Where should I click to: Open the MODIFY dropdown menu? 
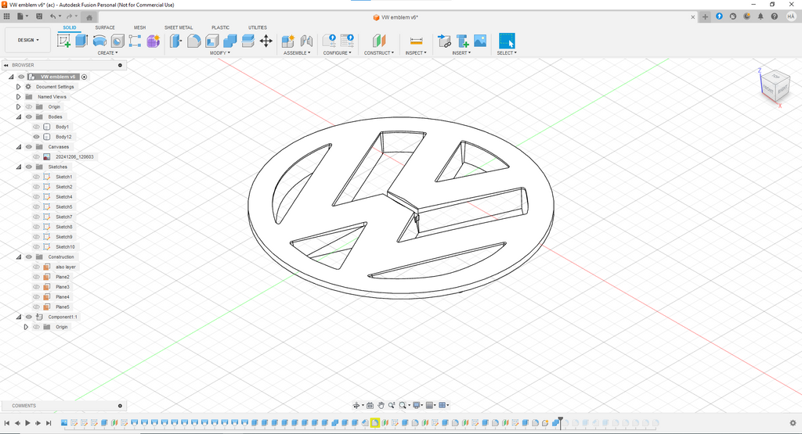(x=220, y=53)
